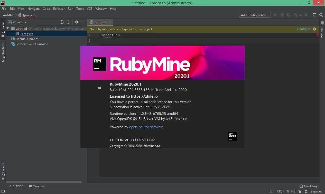Toggle the read-only lock icon
This screenshot has height=194, width=325.
point(300,191)
